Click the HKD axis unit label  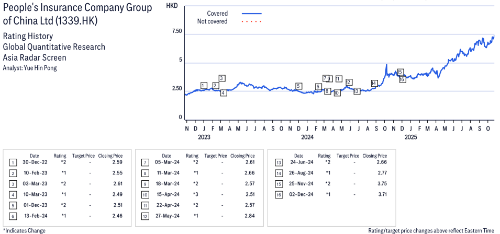pyautogui.click(x=171, y=5)
